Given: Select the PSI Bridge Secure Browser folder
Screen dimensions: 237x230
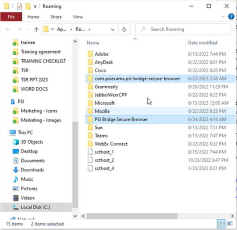Looking at the screenshot, I should tap(160, 119).
